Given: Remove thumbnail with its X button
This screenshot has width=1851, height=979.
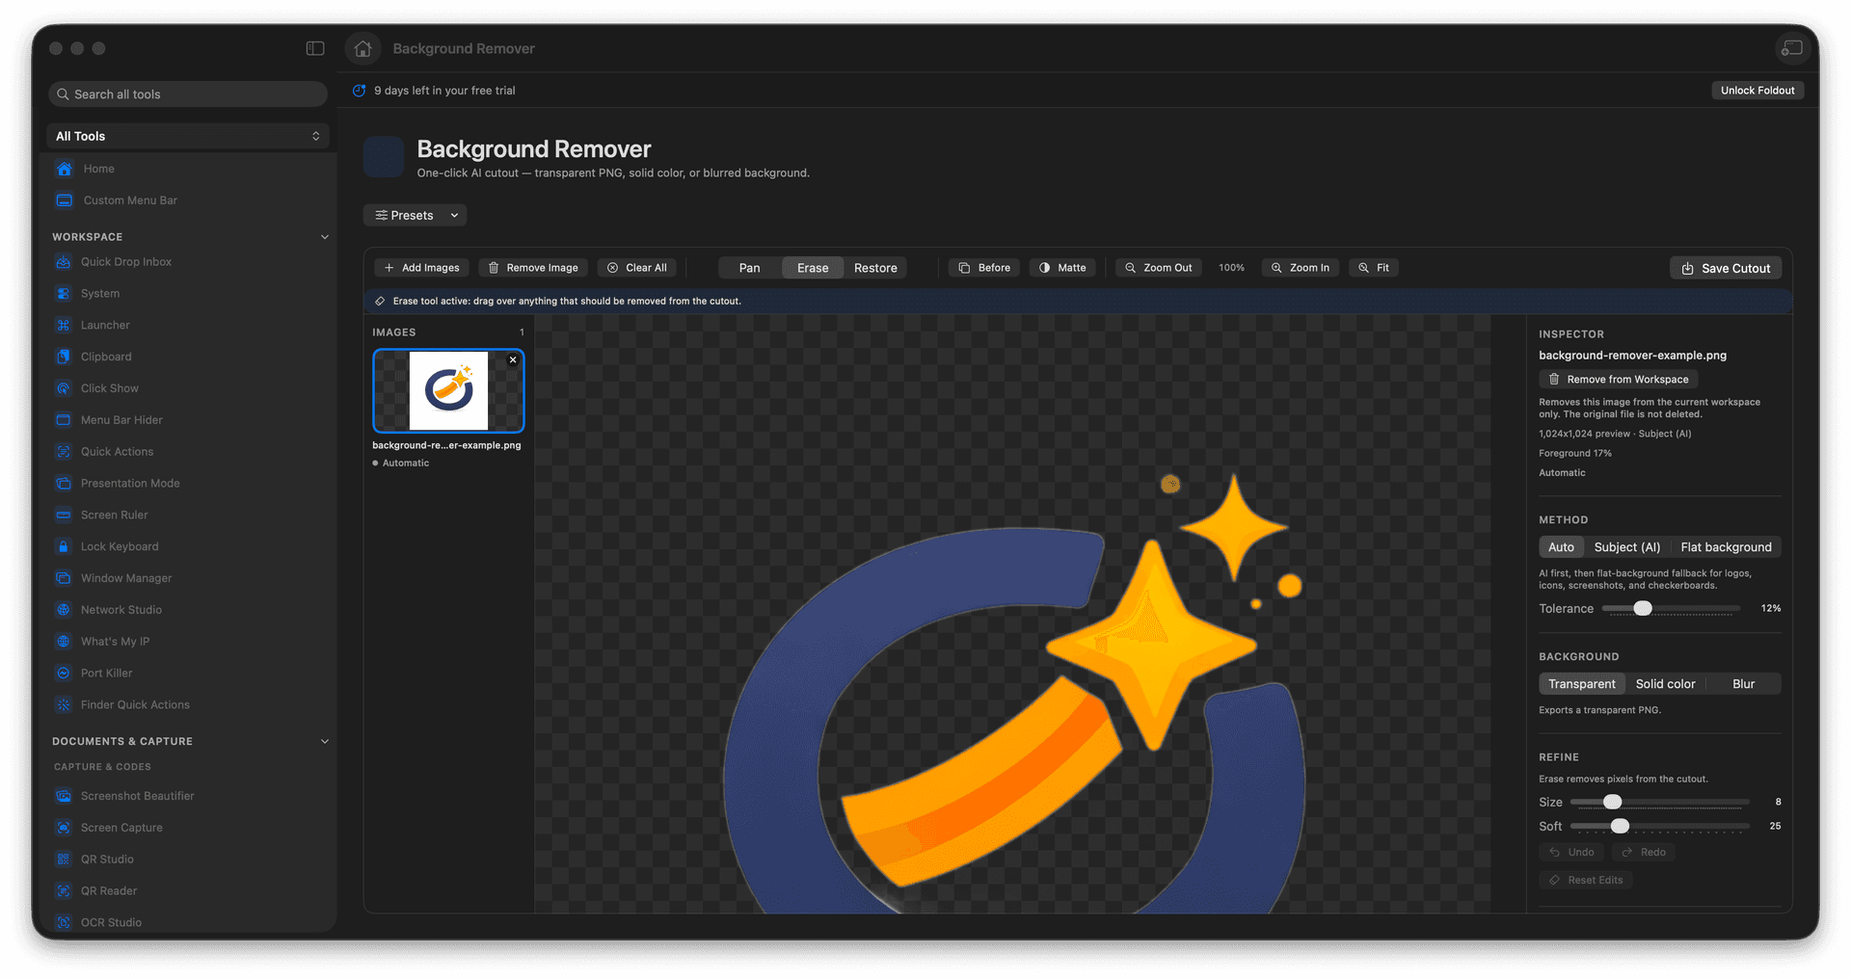Looking at the screenshot, I should [x=513, y=359].
